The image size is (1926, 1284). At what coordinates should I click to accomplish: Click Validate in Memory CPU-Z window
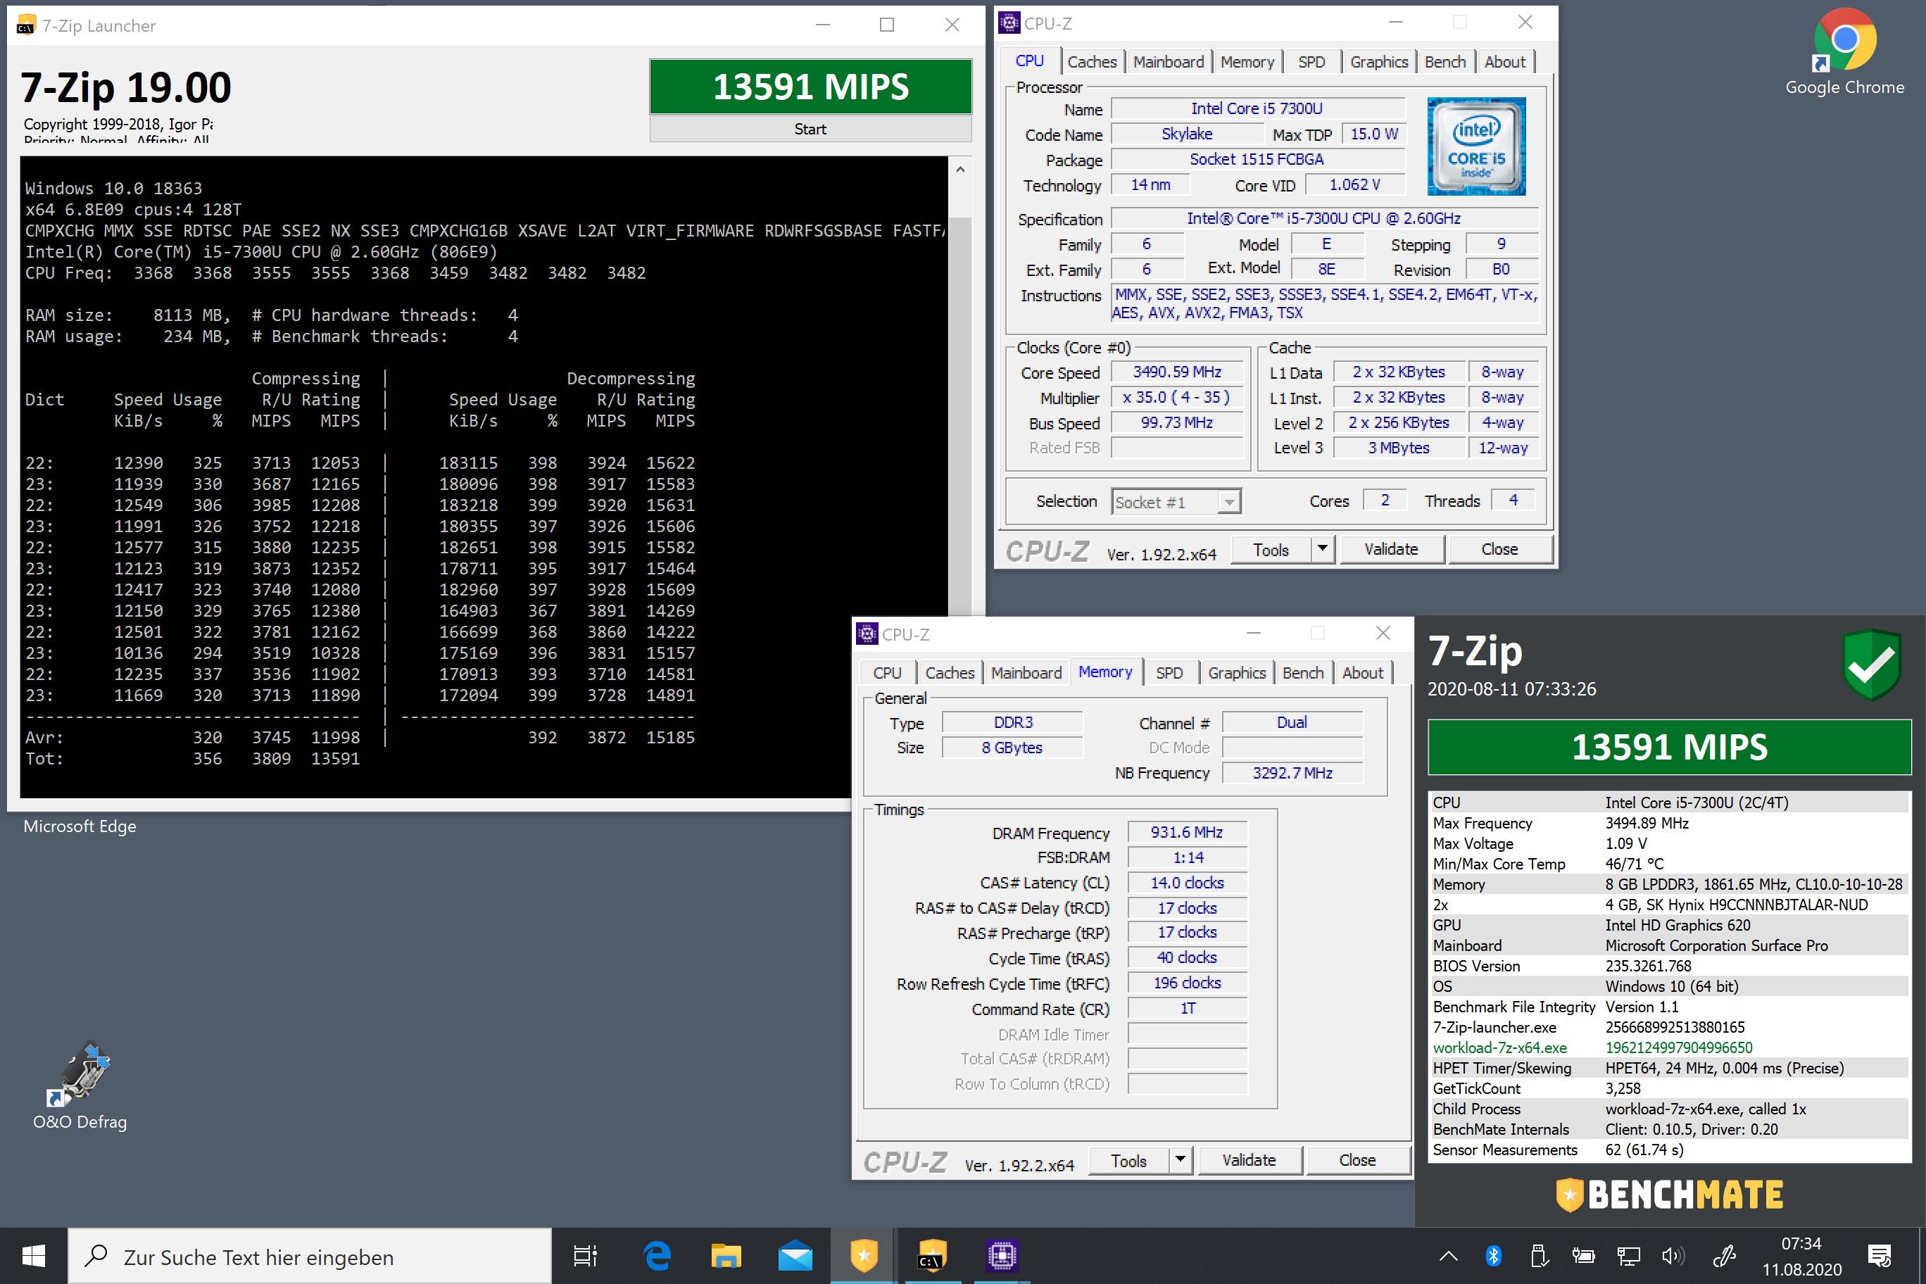click(x=1249, y=1160)
